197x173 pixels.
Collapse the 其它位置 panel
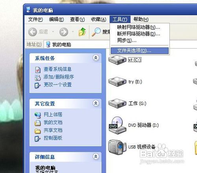tap(96, 103)
